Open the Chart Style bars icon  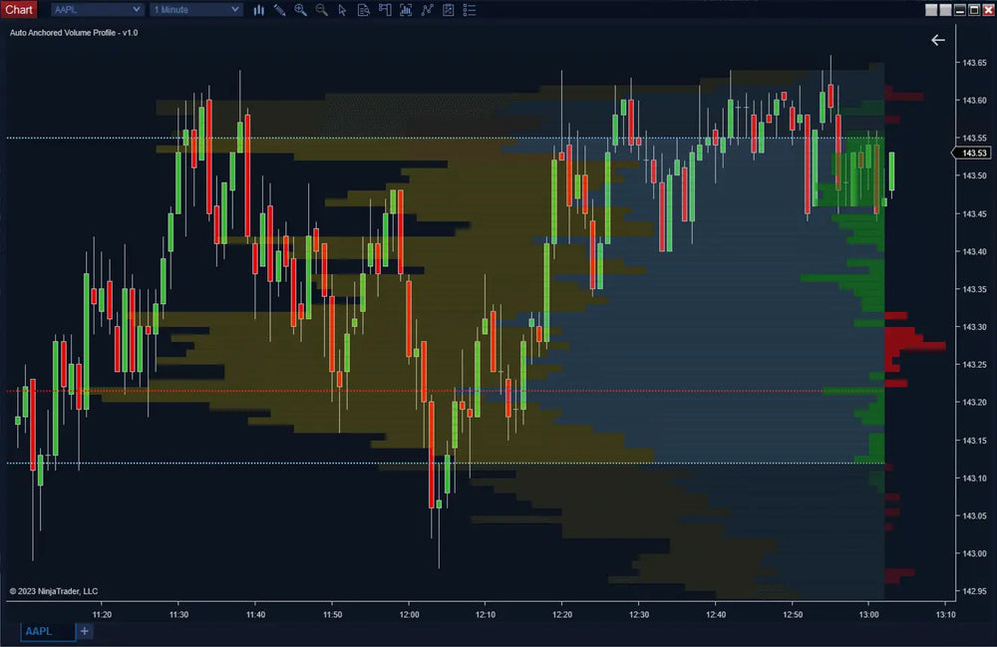[259, 10]
